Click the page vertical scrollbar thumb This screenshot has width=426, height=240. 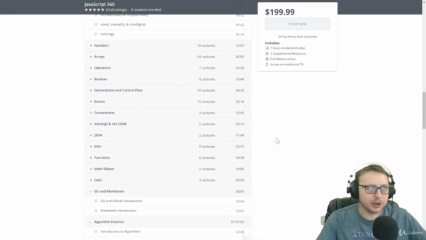pyautogui.click(x=424, y=110)
